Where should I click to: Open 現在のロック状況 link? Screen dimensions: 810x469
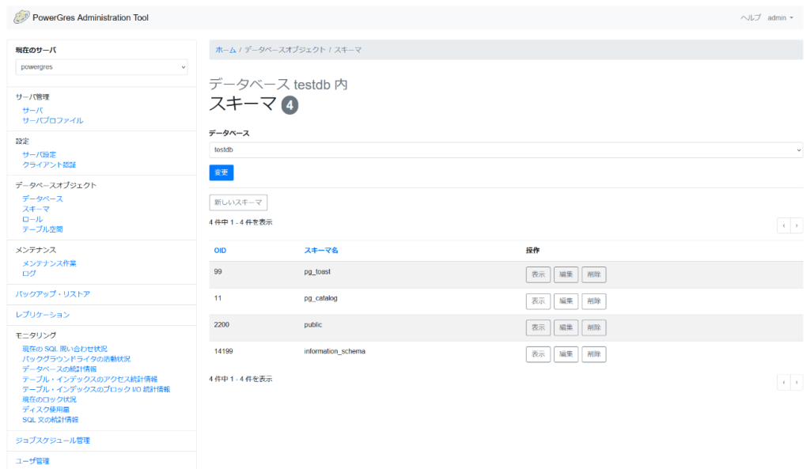49,399
